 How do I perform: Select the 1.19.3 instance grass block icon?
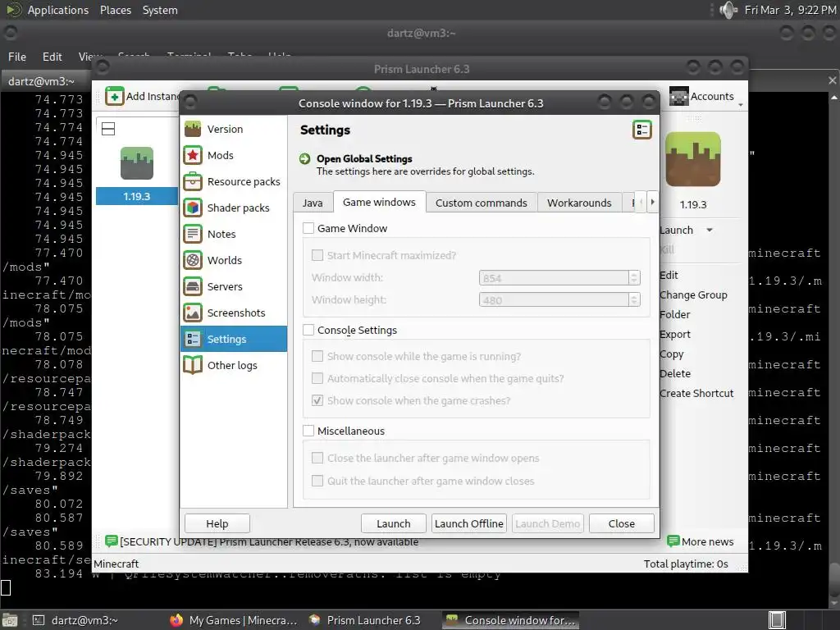(x=137, y=163)
